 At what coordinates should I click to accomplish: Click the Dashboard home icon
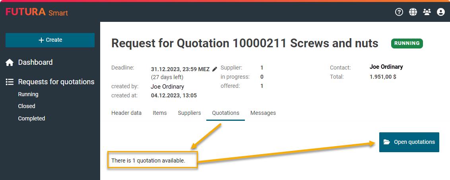click(x=10, y=62)
